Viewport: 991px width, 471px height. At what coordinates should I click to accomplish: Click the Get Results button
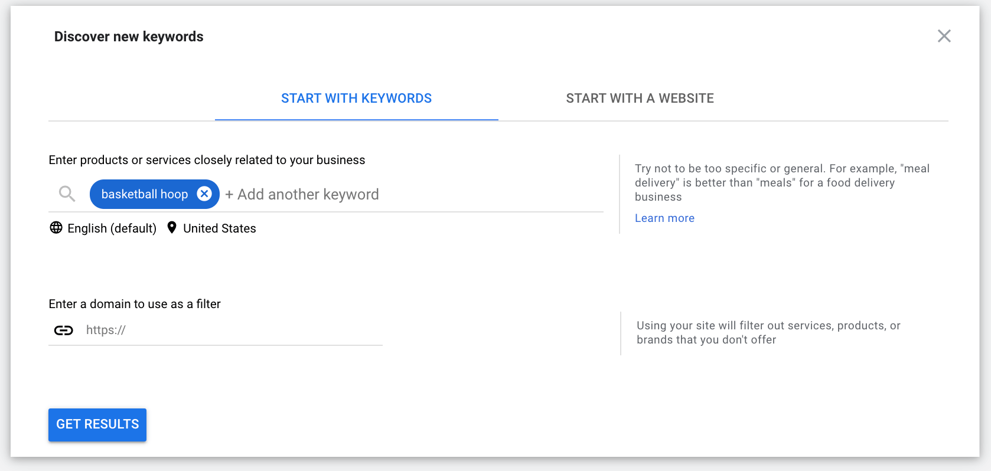point(97,424)
